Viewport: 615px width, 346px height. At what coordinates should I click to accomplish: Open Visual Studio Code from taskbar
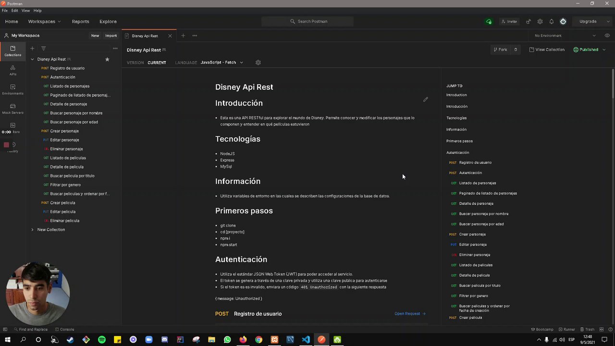click(306, 340)
